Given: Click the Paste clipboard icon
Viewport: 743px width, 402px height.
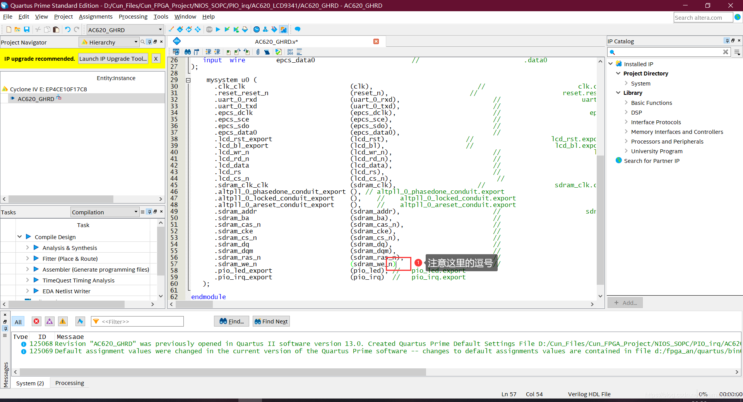Looking at the screenshot, I should pos(56,30).
